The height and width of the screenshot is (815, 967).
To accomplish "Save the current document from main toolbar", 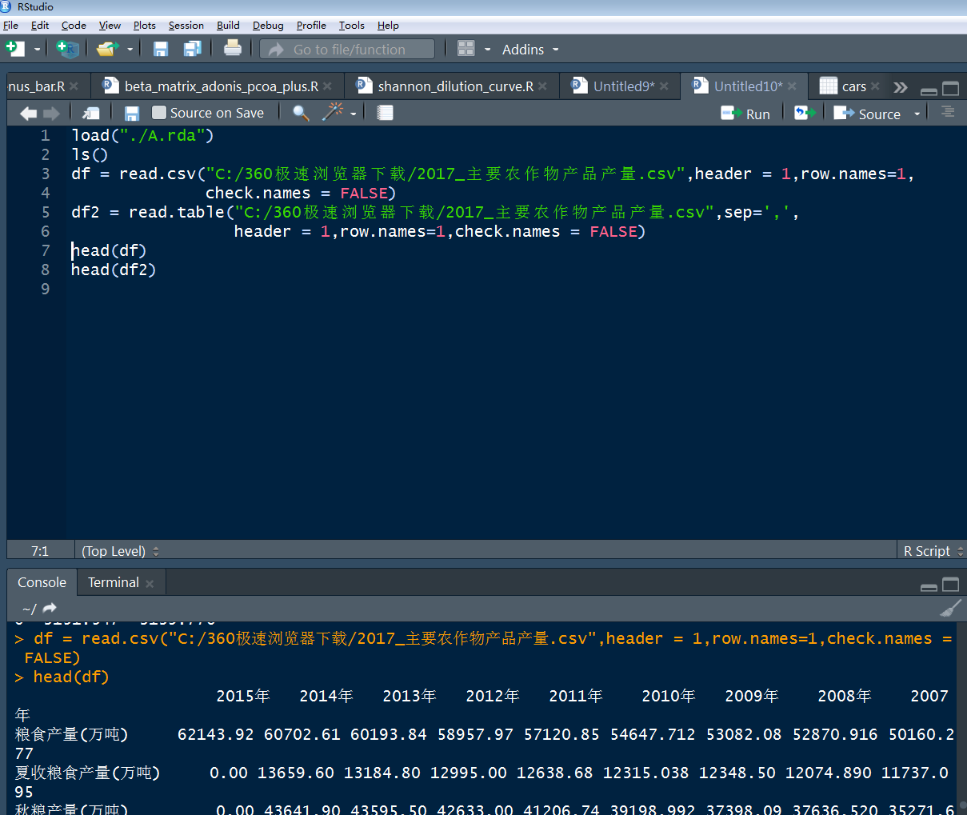I will click(161, 49).
